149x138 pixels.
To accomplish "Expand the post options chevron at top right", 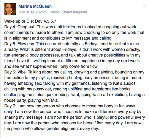I will tap(144, 5).
